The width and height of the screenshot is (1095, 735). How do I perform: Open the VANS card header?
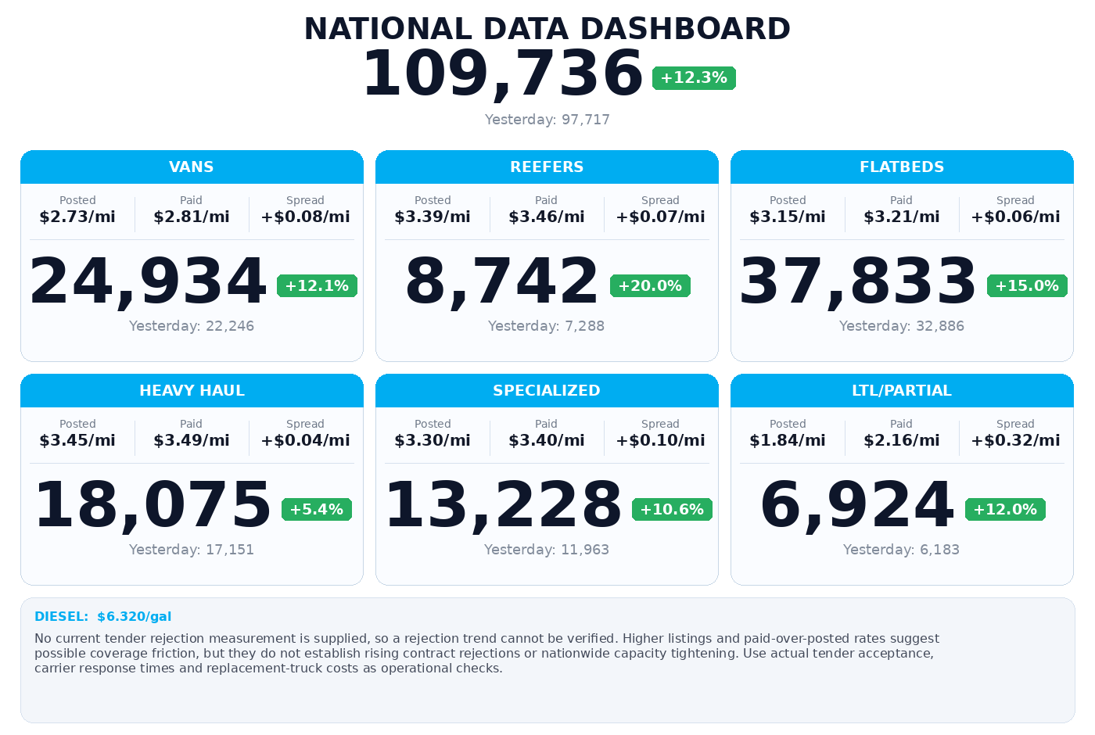point(192,167)
